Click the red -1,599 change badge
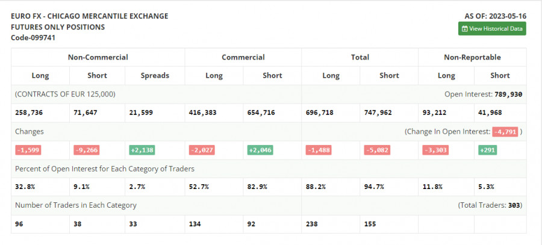The image size is (542, 245). [28, 150]
